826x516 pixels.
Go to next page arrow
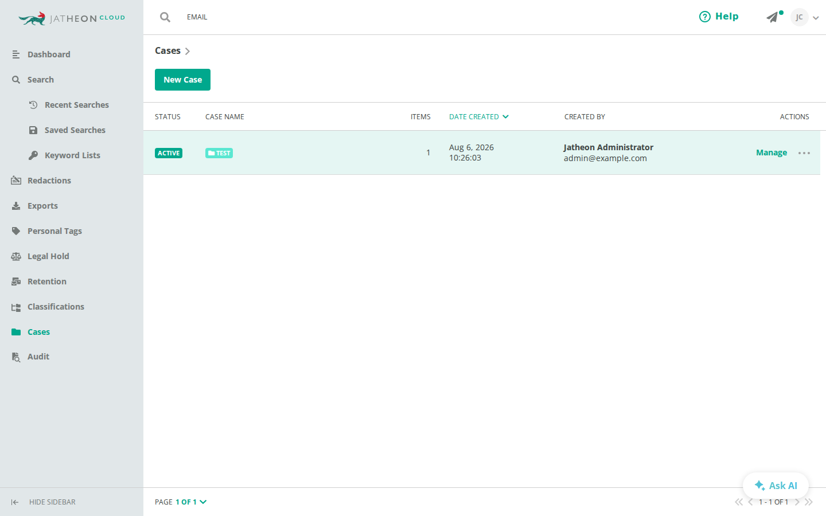(797, 502)
